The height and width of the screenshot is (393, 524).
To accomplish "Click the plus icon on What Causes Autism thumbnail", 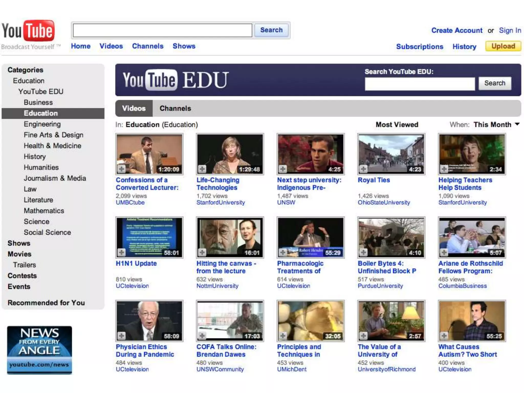I will pyautogui.click(x=444, y=336).
